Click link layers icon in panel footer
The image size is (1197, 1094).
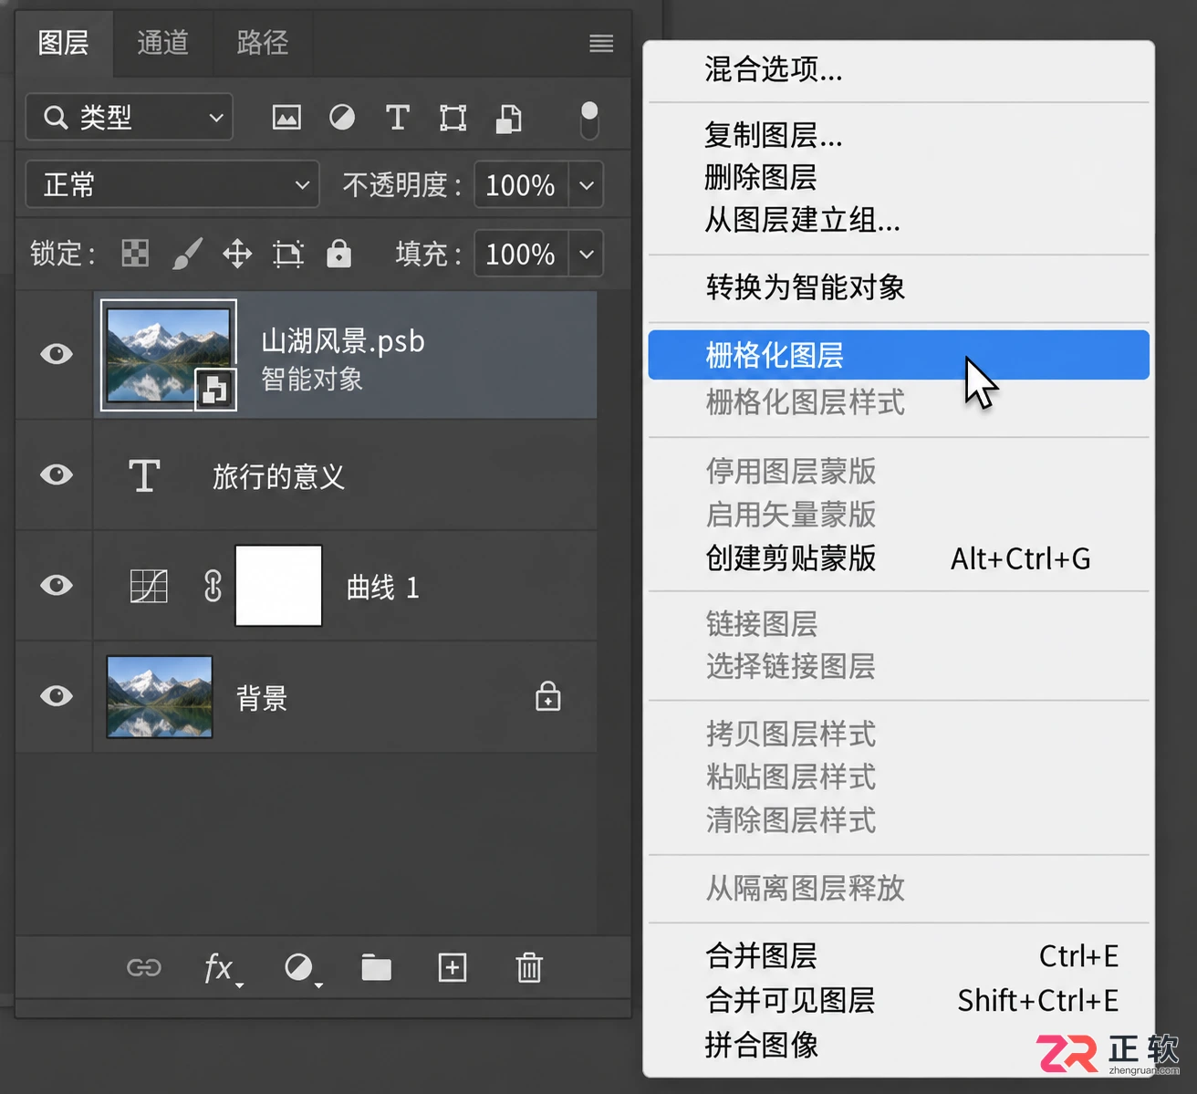coord(144,967)
